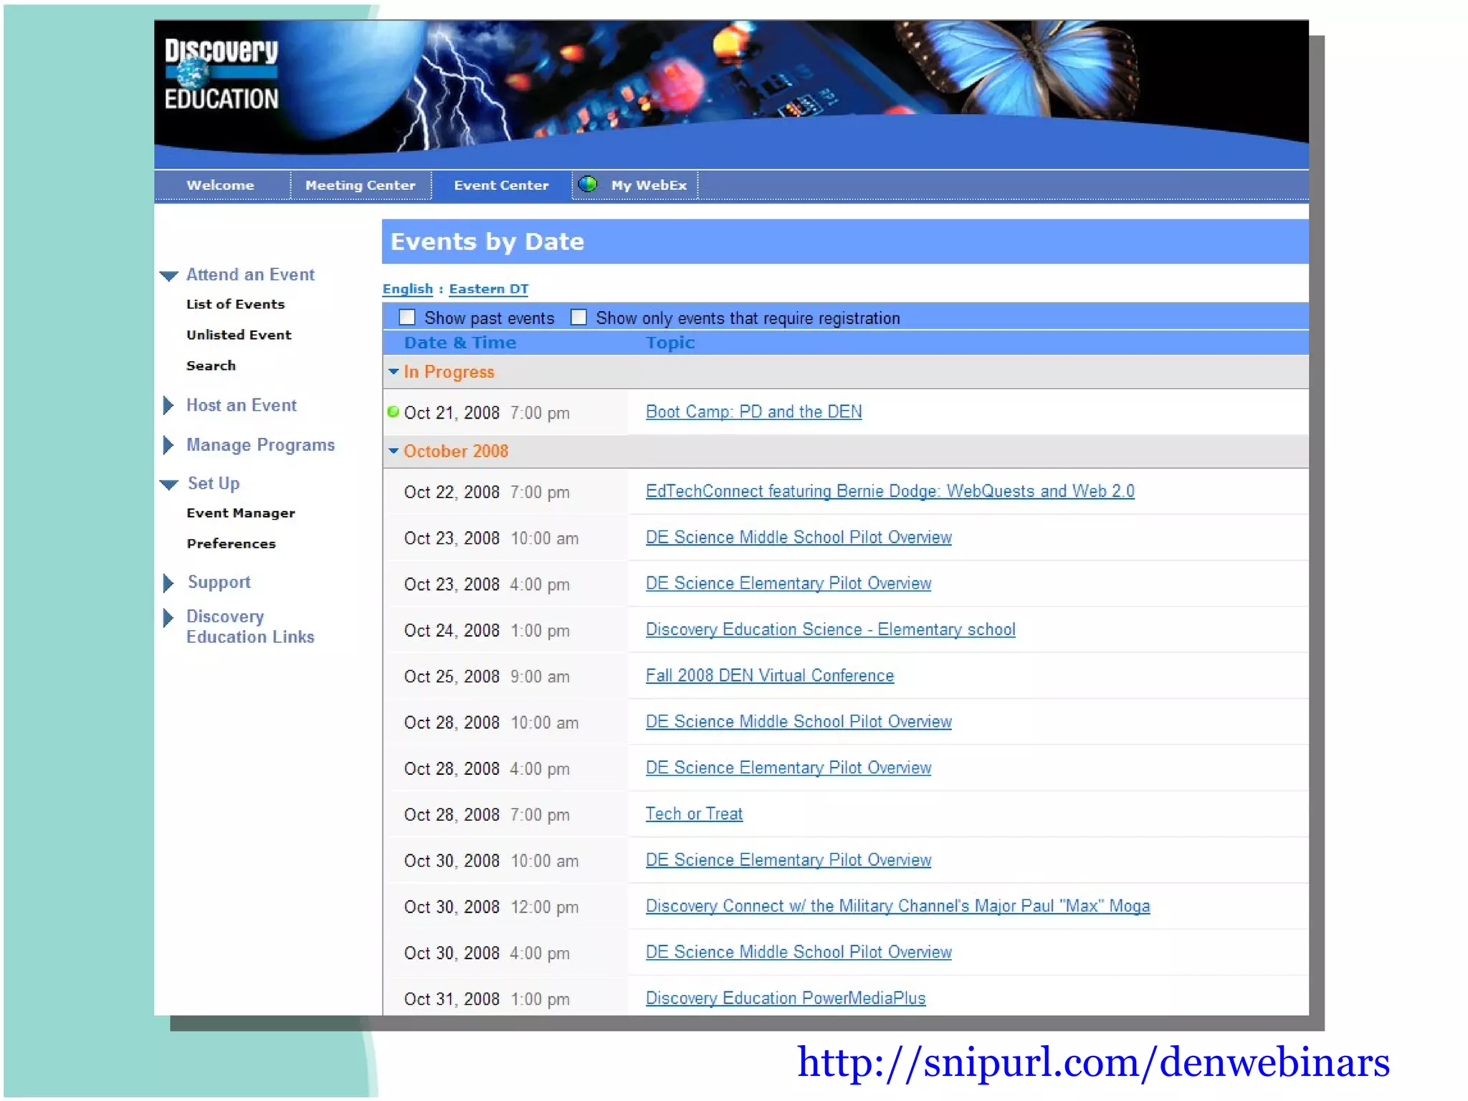Open Search under Attend an Event
Image resolution: width=1468 pixels, height=1101 pixels.
click(x=211, y=366)
